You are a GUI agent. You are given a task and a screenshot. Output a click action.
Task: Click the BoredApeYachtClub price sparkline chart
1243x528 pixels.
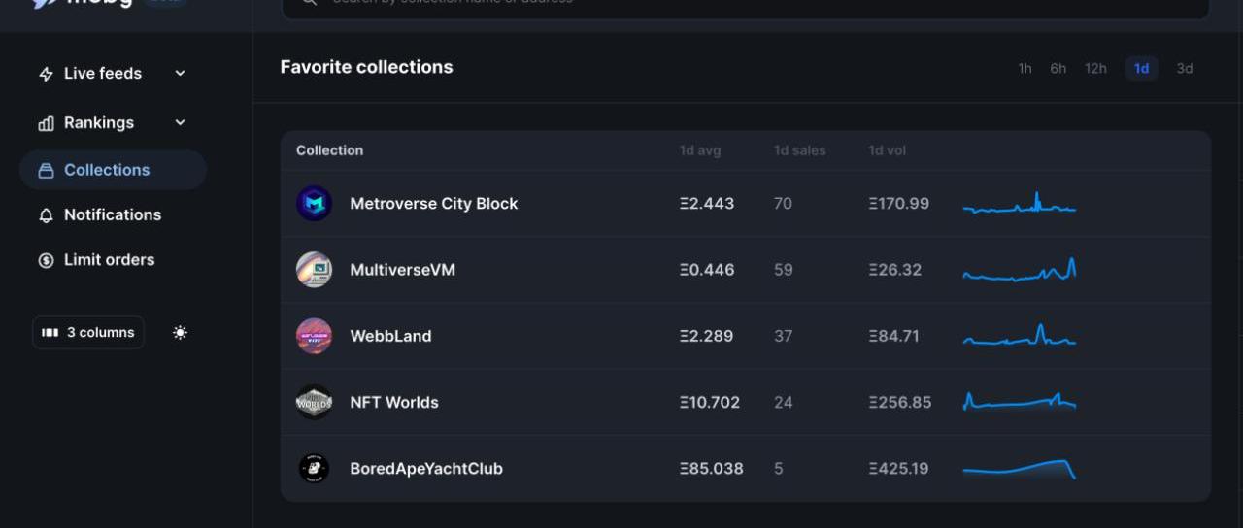(x=1019, y=469)
